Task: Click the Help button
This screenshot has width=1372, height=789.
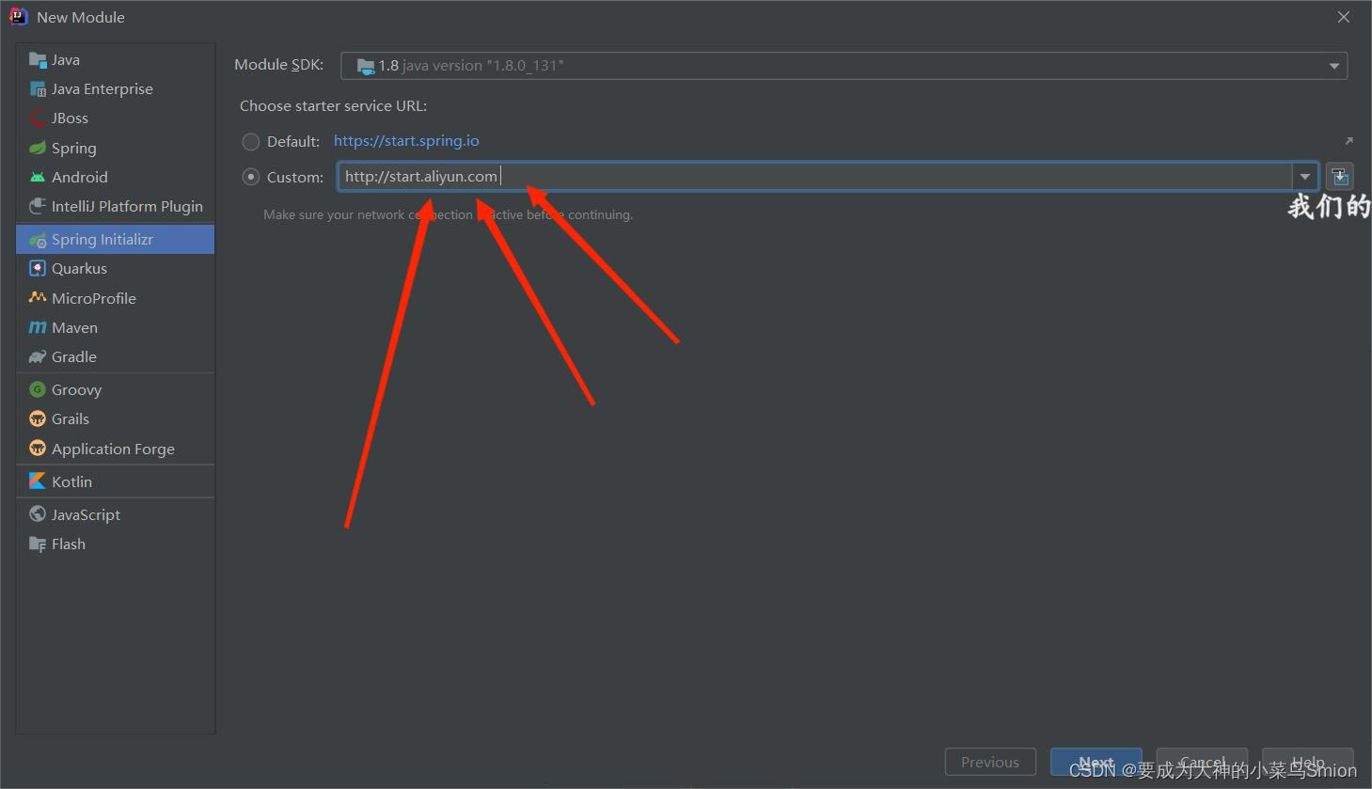Action: pyautogui.click(x=1308, y=762)
